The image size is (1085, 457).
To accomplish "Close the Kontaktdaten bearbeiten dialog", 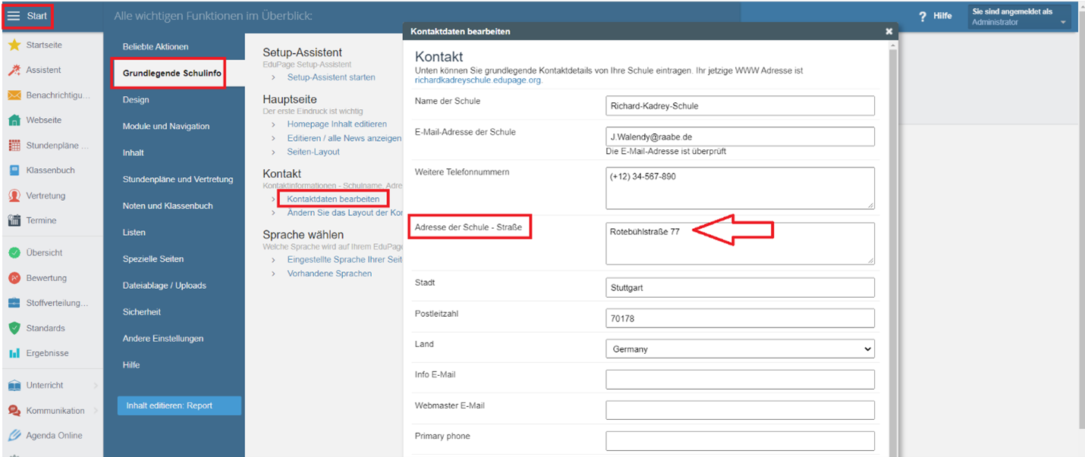I will click(889, 32).
